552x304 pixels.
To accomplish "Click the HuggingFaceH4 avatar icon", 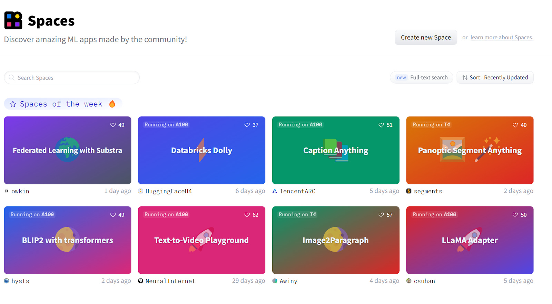I will click(140, 191).
